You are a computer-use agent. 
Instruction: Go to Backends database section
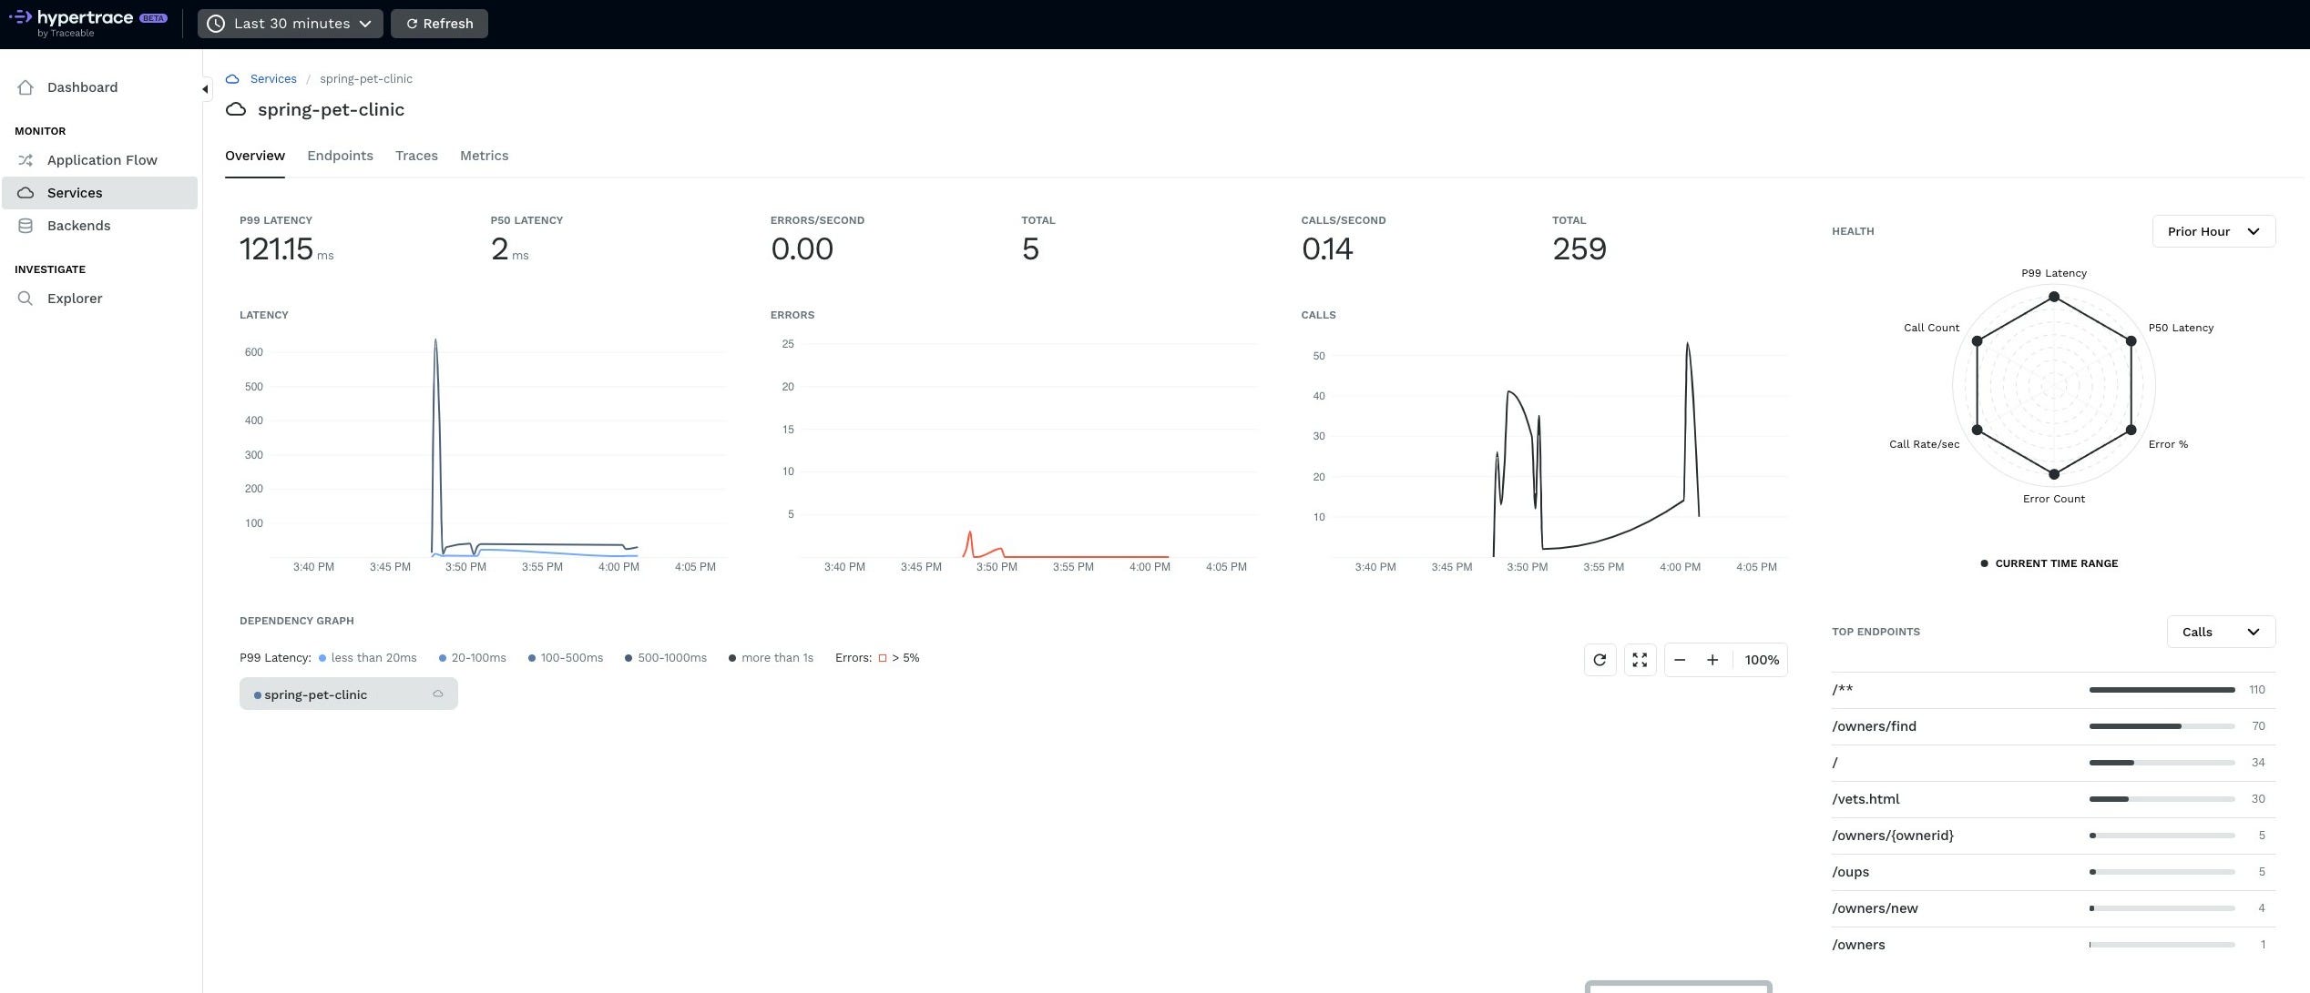coord(78,226)
